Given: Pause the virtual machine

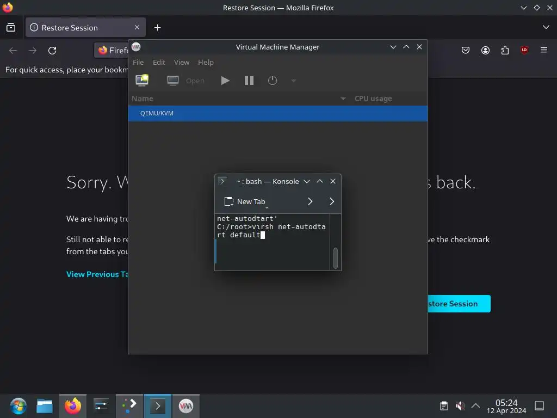Looking at the screenshot, I should [249, 81].
